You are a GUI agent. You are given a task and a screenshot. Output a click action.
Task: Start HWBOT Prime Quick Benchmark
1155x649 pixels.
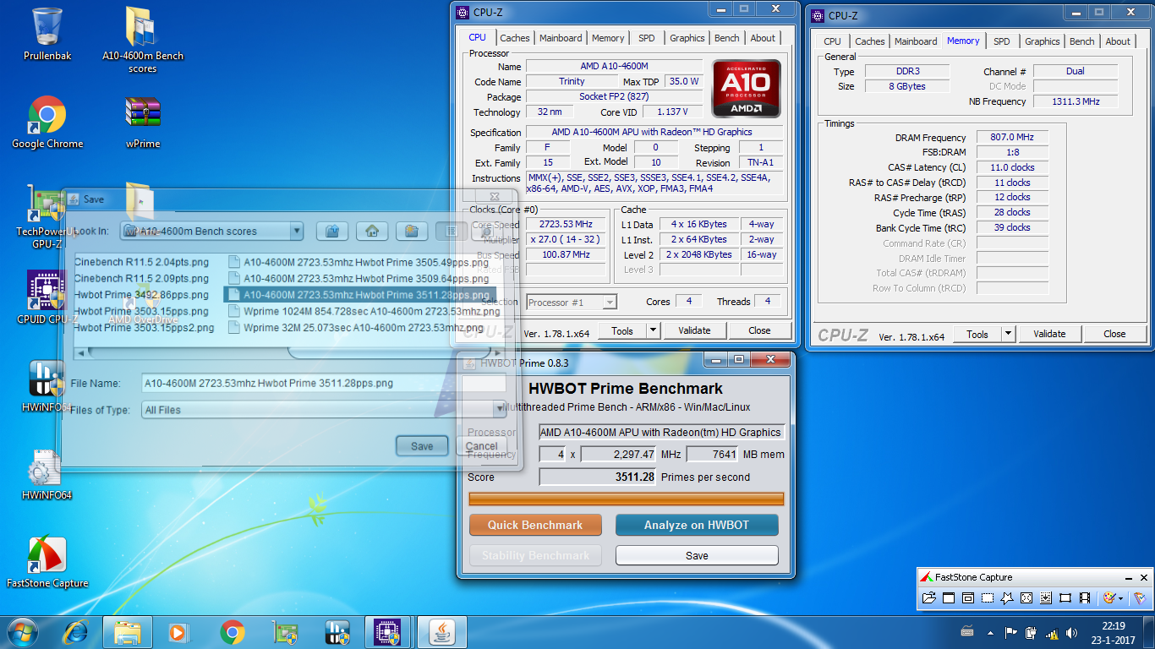535,525
